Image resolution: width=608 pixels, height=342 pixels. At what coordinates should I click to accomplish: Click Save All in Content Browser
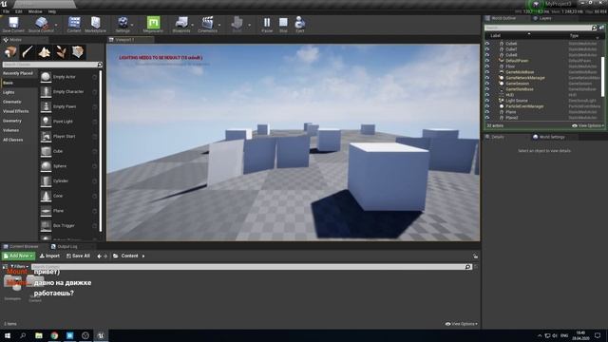click(78, 256)
